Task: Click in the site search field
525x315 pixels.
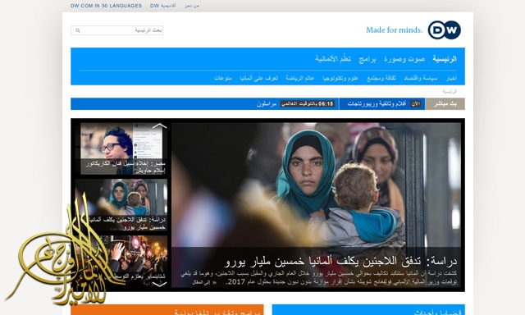Action: (116, 30)
